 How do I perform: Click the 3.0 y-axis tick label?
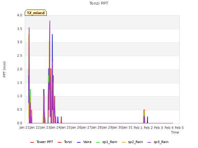(19, 42)
